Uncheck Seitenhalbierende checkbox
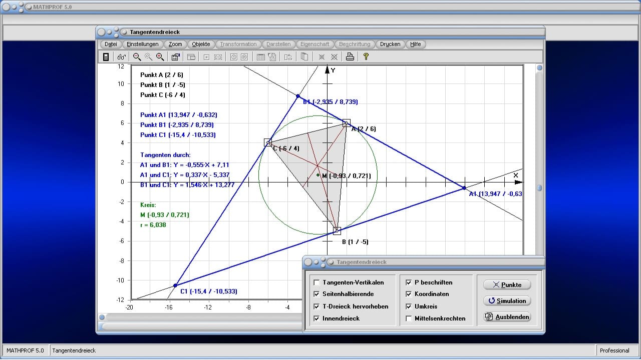The height and width of the screenshot is (360, 641). tap(316, 294)
